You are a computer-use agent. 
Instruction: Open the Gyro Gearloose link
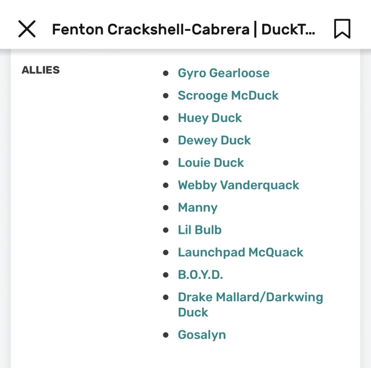click(224, 73)
